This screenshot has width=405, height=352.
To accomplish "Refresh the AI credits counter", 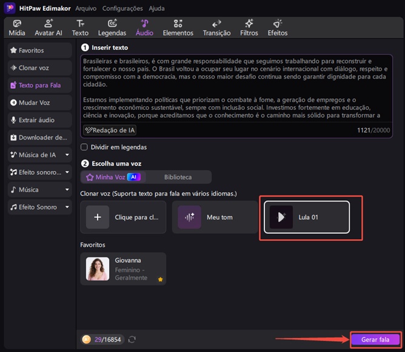I will pyautogui.click(x=132, y=339).
